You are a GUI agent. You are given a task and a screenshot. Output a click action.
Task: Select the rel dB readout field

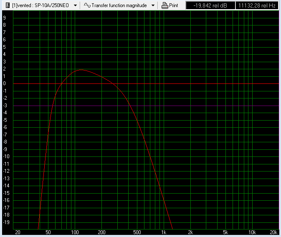pos(210,5)
